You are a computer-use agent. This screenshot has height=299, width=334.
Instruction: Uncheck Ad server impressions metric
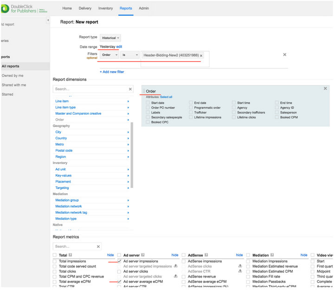120,261
